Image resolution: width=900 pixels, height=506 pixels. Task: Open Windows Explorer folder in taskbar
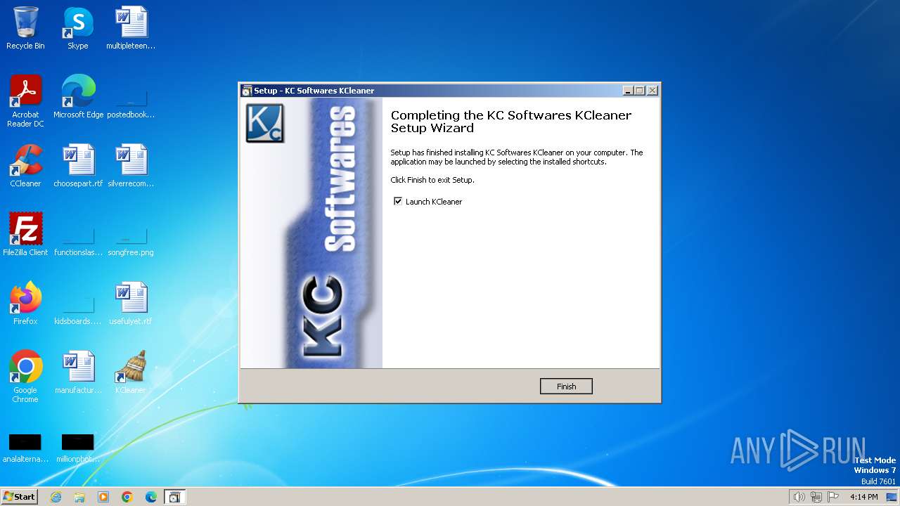pos(79,497)
